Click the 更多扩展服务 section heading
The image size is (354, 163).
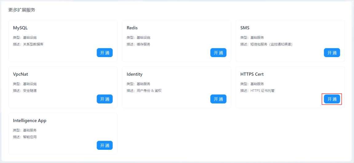click(x=22, y=10)
